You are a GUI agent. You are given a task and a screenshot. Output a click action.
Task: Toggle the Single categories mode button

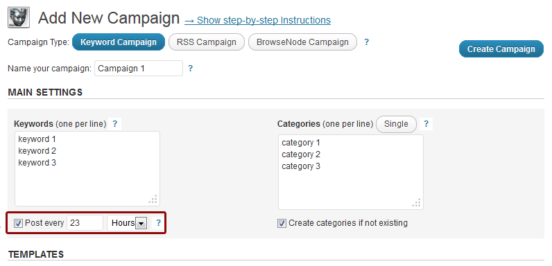[396, 124]
